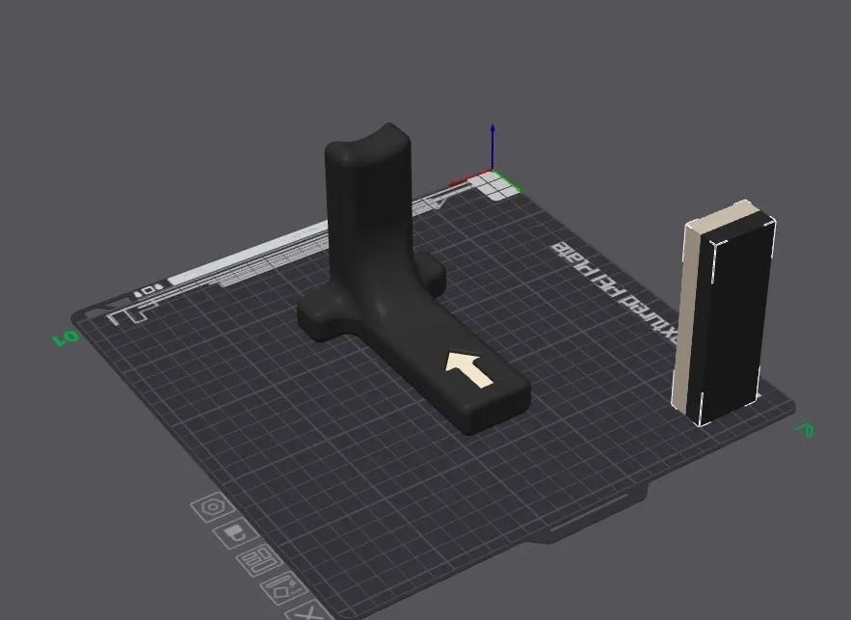The width and height of the screenshot is (851, 620).
Task: Open plate settings hexagon icon
Action: click(213, 507)
